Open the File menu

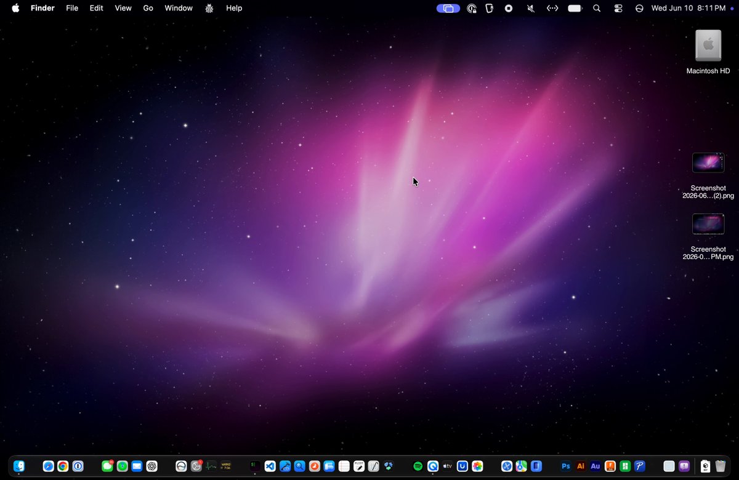[x=72, y=8]
